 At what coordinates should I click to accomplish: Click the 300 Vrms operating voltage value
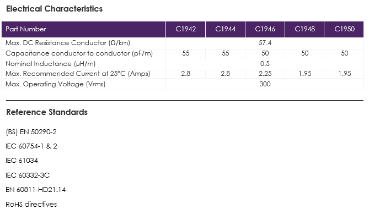coord(265,84)
